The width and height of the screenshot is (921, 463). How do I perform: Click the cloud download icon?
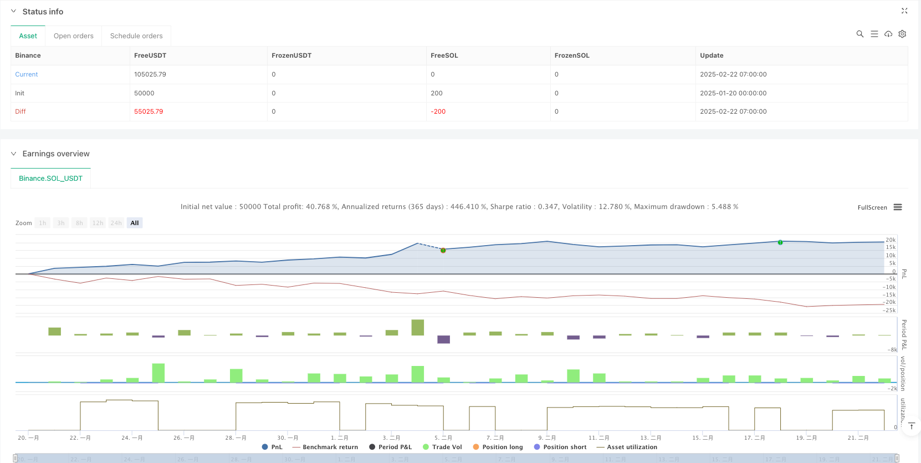click(x=888, y=34)
